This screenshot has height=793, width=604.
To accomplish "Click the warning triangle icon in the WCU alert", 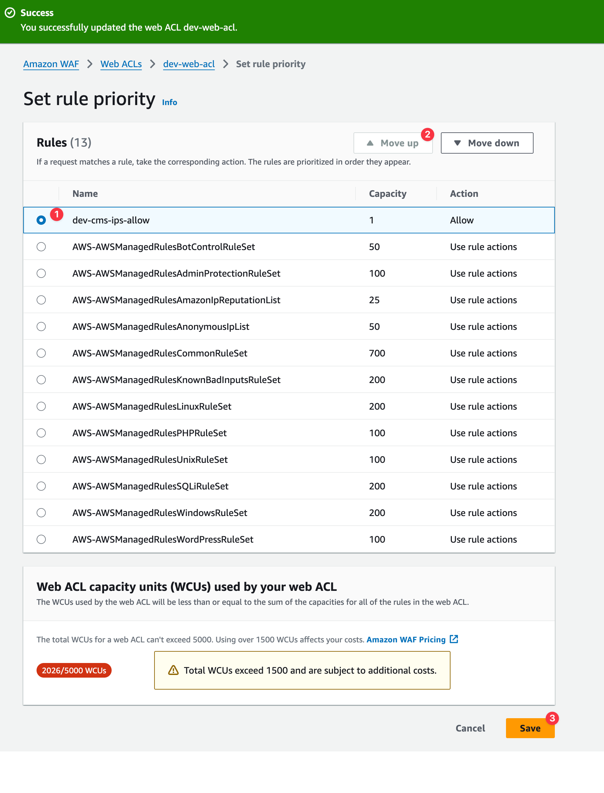I will point(173,670).
